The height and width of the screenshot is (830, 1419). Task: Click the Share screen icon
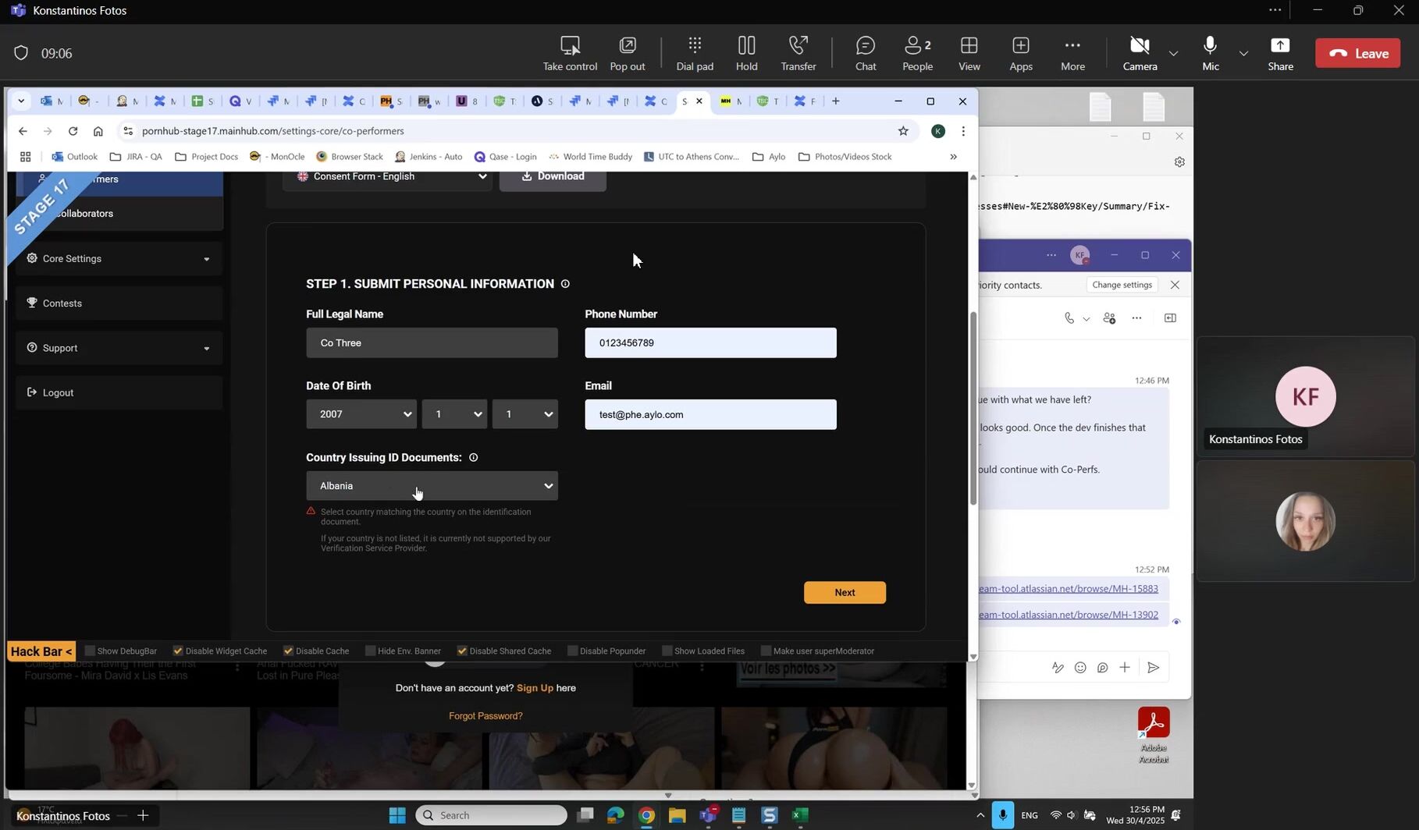1280,53
